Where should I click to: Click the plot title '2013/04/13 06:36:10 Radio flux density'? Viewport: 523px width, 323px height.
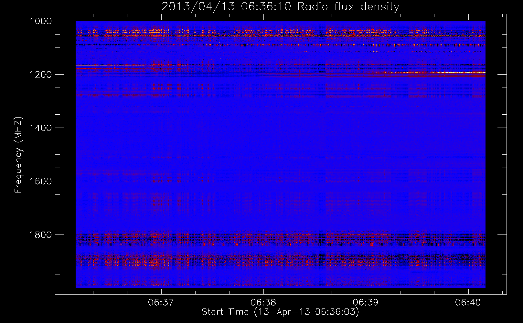[x=280, y=6]
